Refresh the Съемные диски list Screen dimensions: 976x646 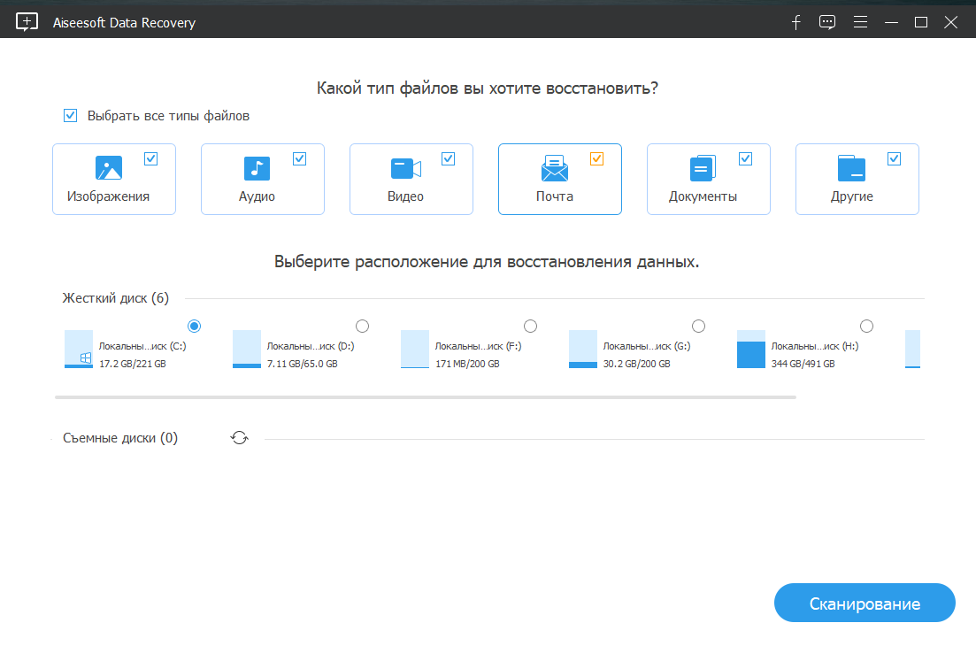[x=239, y=437]
